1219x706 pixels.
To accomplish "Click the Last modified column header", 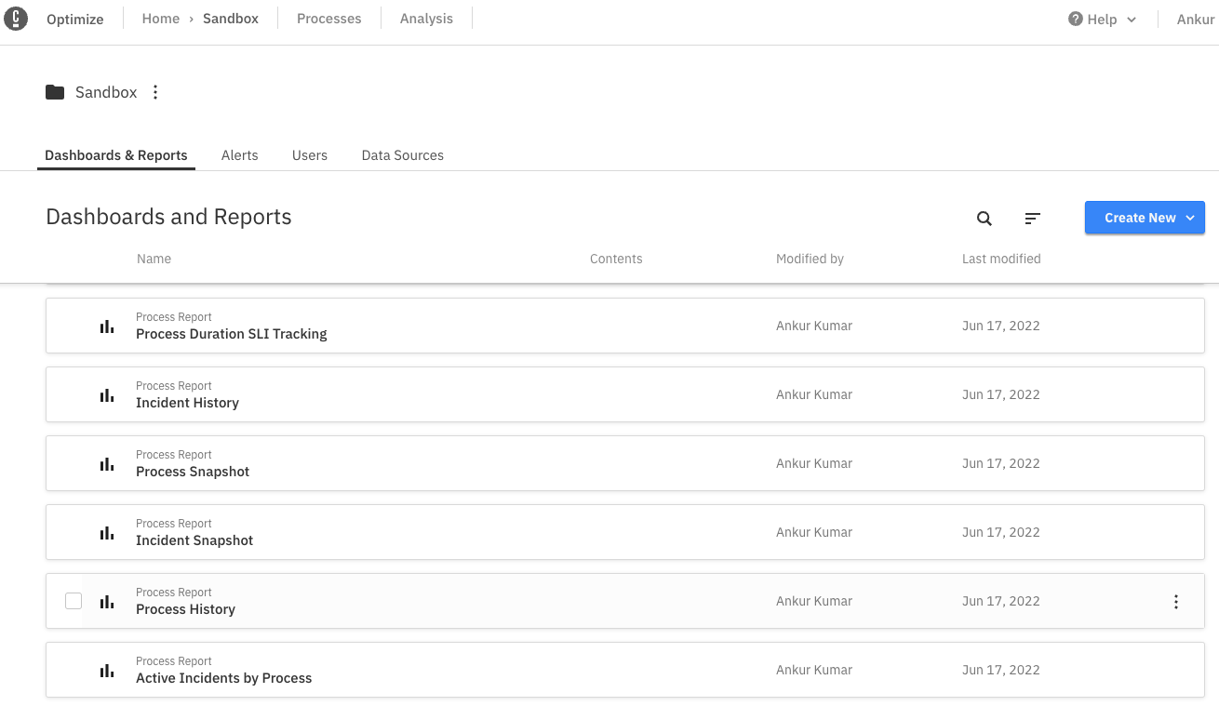I will pos(1001,259).
